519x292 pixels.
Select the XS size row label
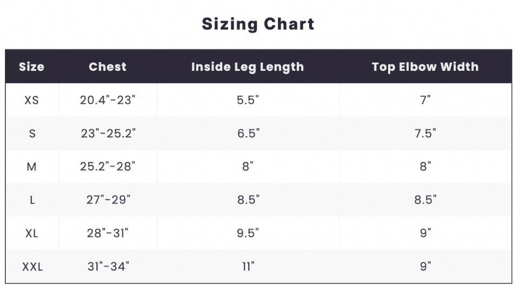point(32,100)
